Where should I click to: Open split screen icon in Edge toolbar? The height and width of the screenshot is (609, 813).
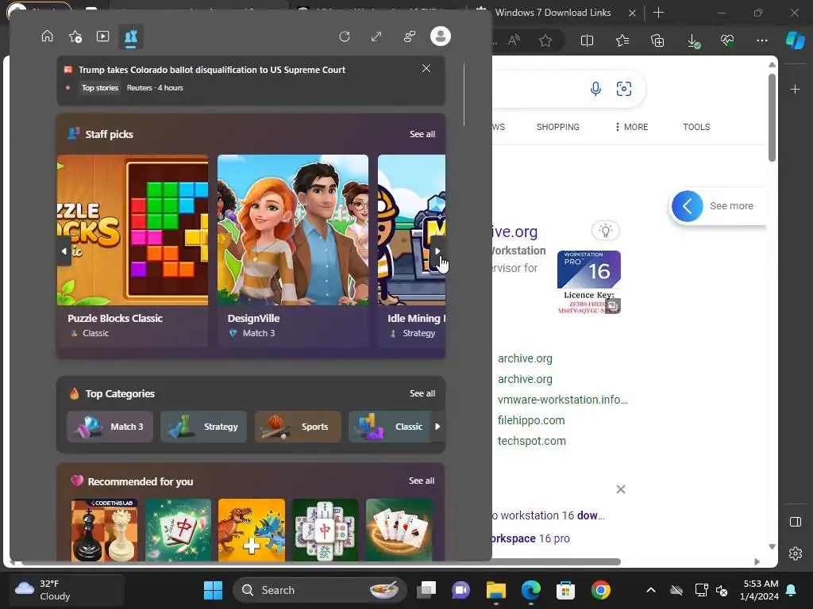(587, 40)
